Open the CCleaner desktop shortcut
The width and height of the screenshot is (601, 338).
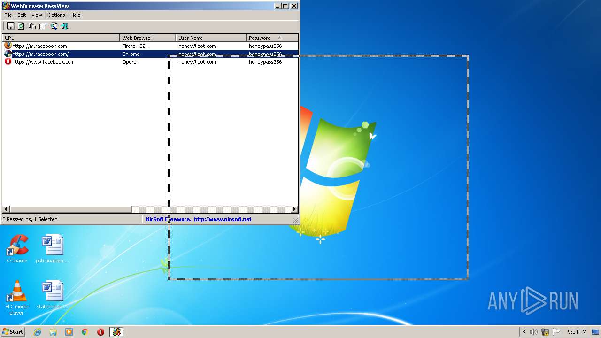coord(17,249)
